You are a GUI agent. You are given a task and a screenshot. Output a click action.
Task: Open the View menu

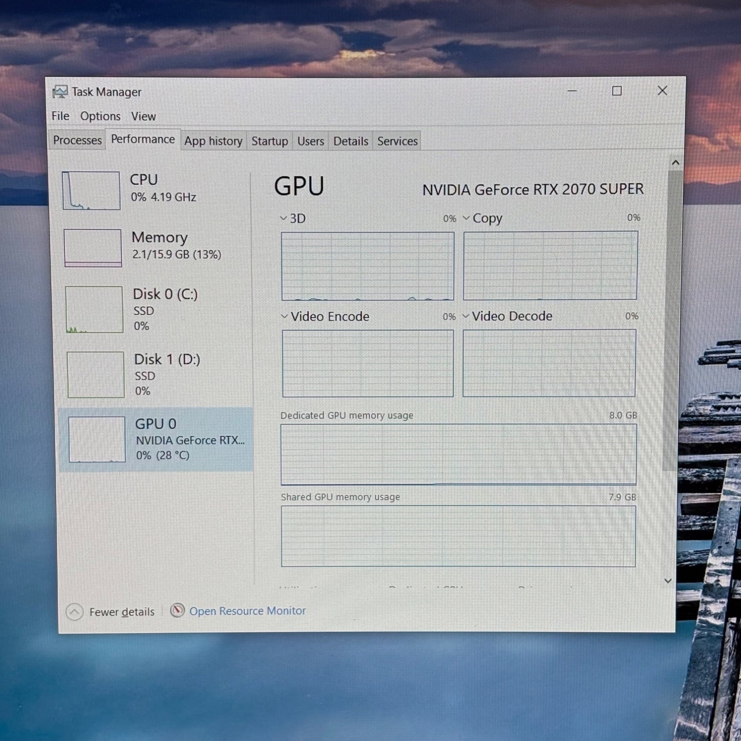(144, 116)
